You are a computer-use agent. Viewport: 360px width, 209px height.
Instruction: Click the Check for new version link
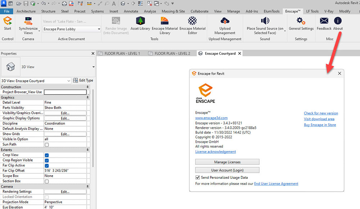[321, 113]
